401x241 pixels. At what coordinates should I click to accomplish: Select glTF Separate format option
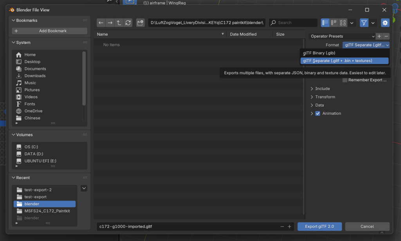pyautogui.click(x=338, y=61)
